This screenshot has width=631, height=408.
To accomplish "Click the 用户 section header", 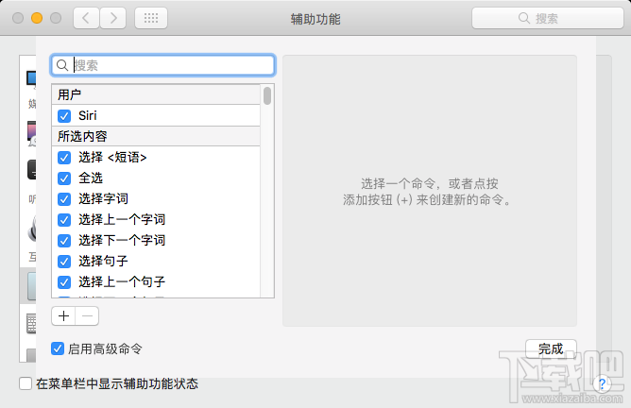I will click(156, 95).
